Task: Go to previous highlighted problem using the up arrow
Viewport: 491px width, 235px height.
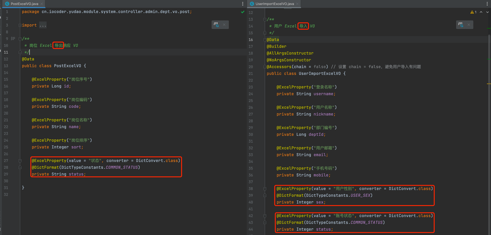Action: (x=481, y=12)
